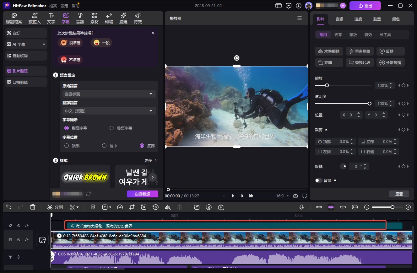Click the microphone record voiceover icon

pos(301,207)
